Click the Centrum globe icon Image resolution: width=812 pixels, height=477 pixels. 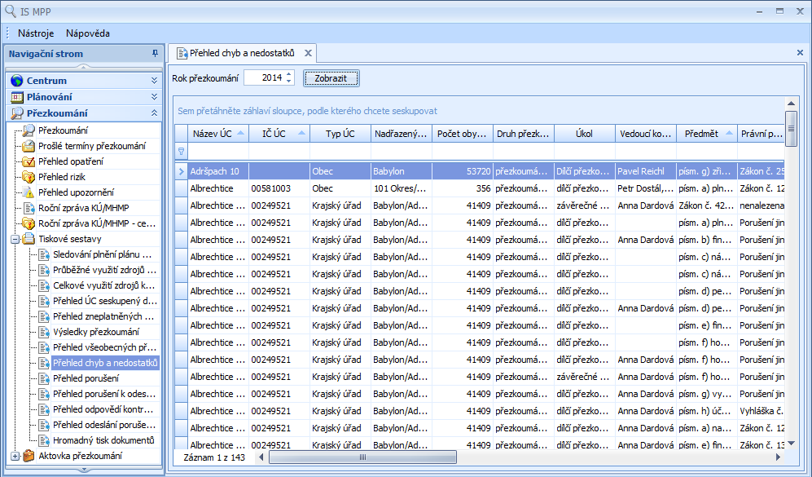point(17,81)
